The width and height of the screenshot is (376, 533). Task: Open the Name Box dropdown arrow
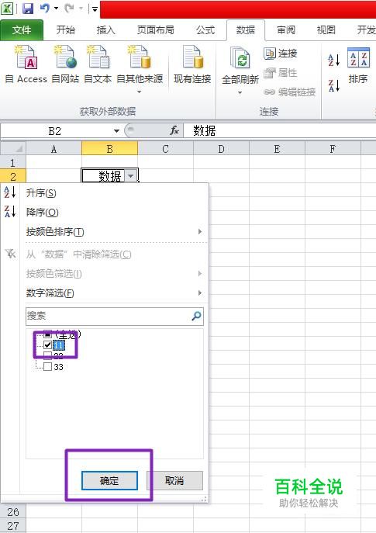point(116,131)
